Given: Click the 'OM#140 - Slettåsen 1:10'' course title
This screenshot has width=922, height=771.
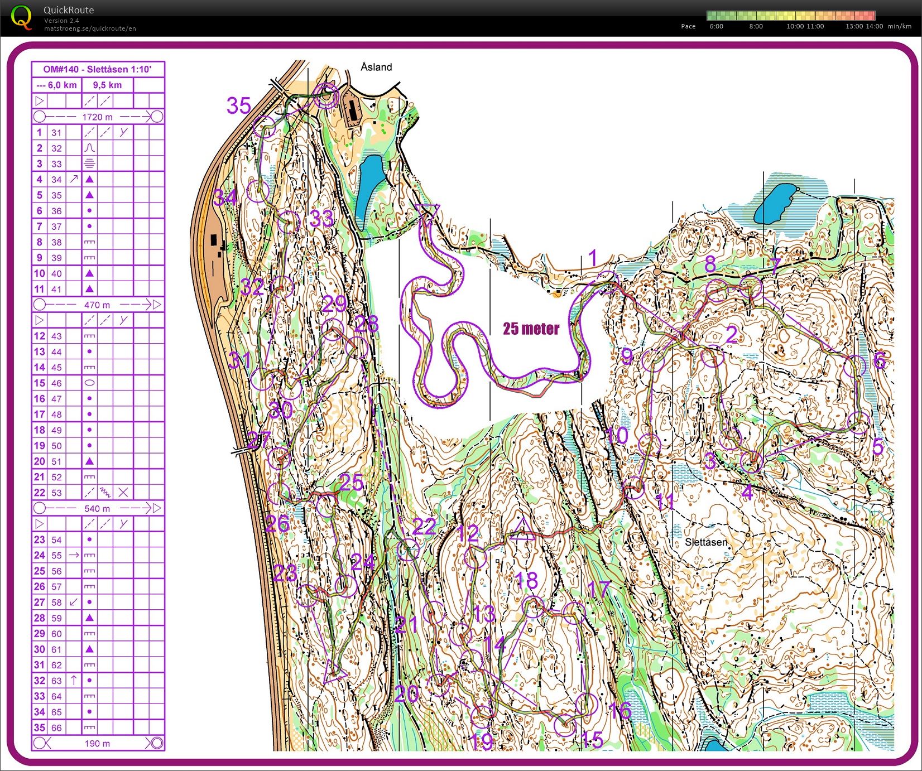Looking at the screenshot, I should tap(98, 70).
